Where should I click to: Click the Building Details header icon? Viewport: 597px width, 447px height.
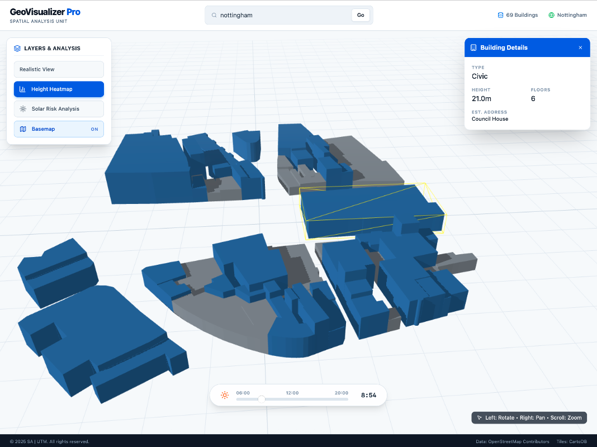[x=473, y=48]
